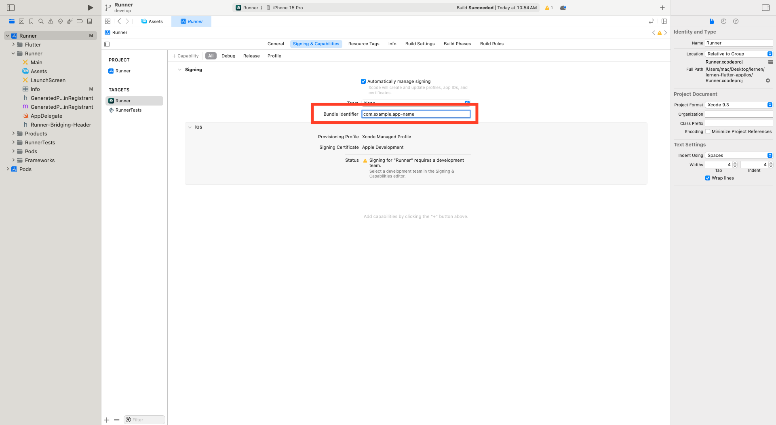Viewport: 776px width, 425px height.
Task: Click the develop branch source control icon
Action: pos(108,8)
